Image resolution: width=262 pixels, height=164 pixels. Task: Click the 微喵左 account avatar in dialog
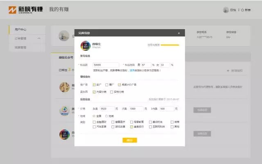coord(85,45)
